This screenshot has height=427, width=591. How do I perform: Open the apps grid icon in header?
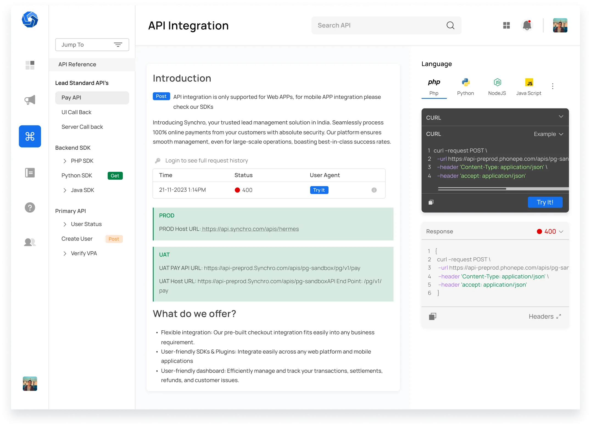[x=506, y=25]
